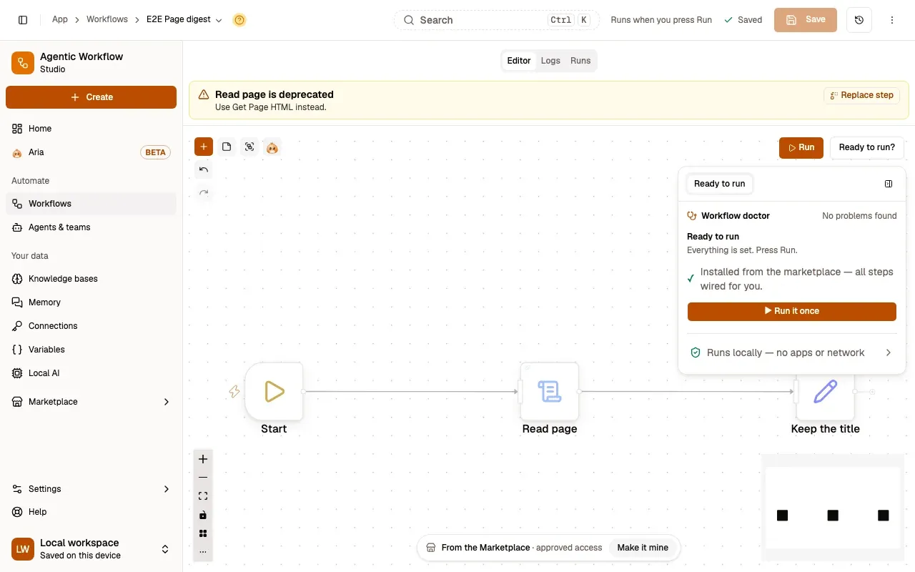Click the note/document canvas tool icon
The image size is (915, 572).
pyautogui.click(x=227, y=147)
